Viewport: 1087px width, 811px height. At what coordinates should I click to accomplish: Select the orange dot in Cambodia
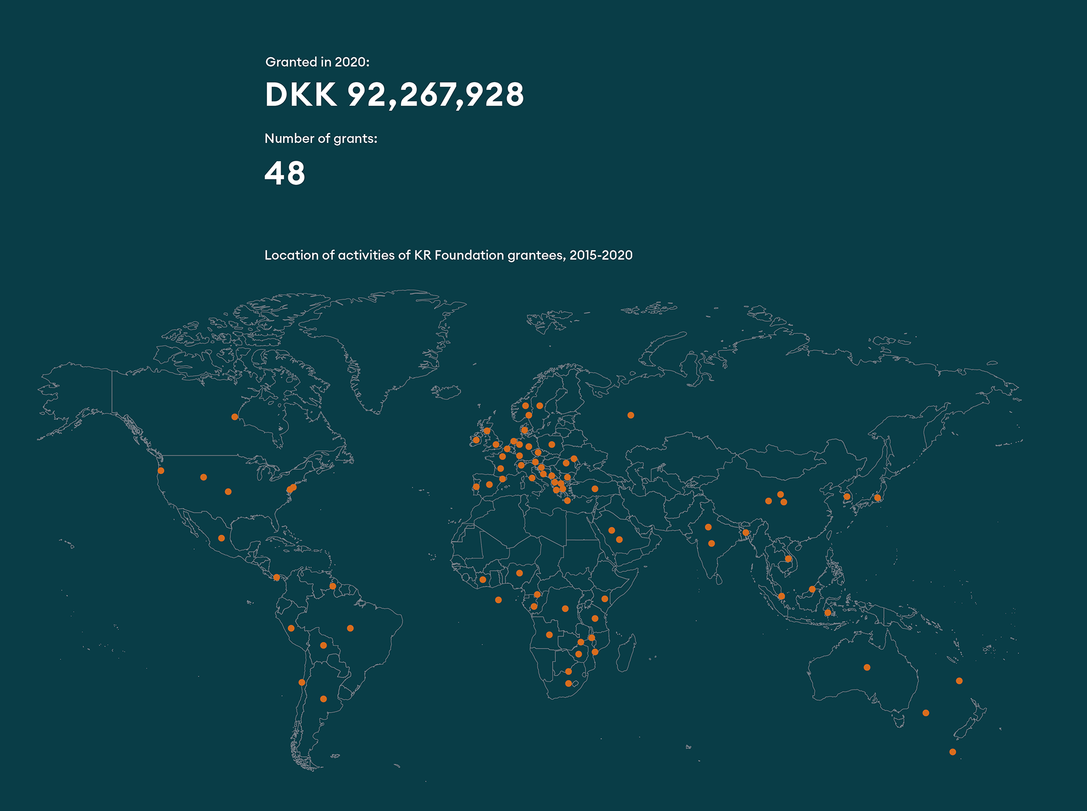[x=788, y=559]
